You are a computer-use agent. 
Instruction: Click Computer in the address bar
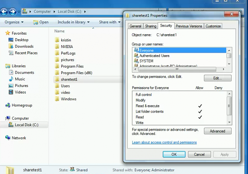(x=42, y=12)
